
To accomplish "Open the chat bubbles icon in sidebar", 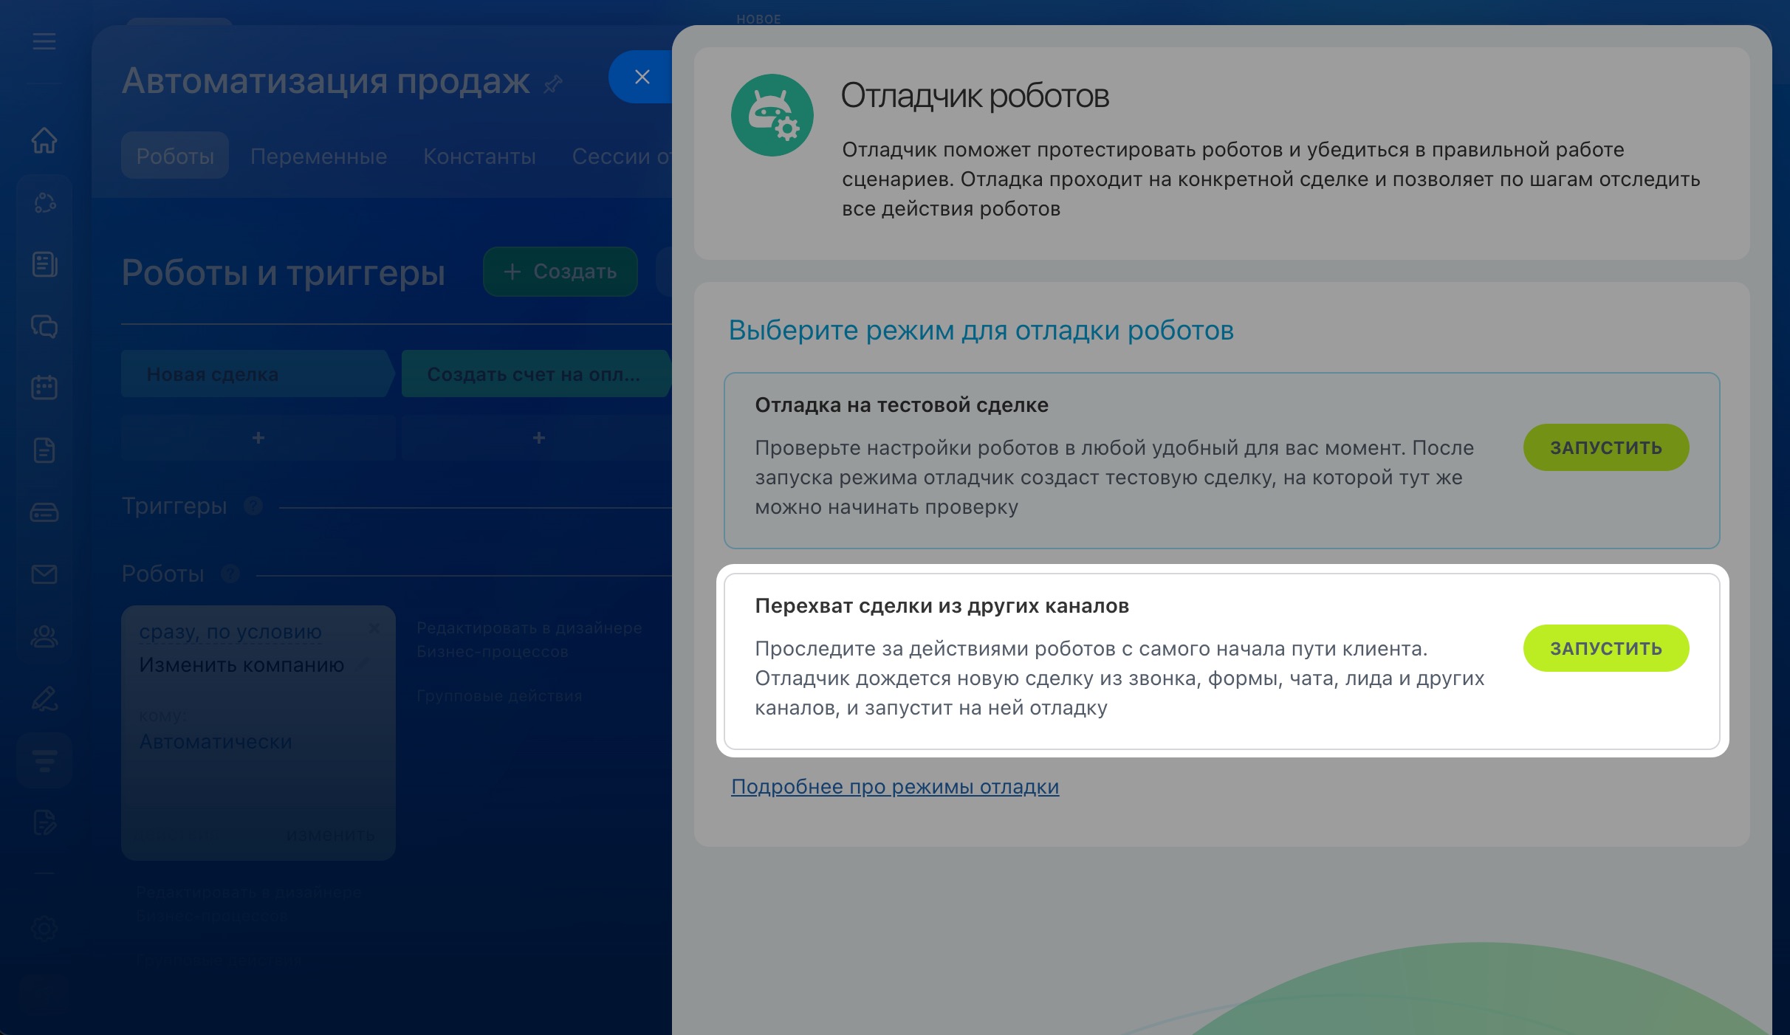I will pos(44,326).
